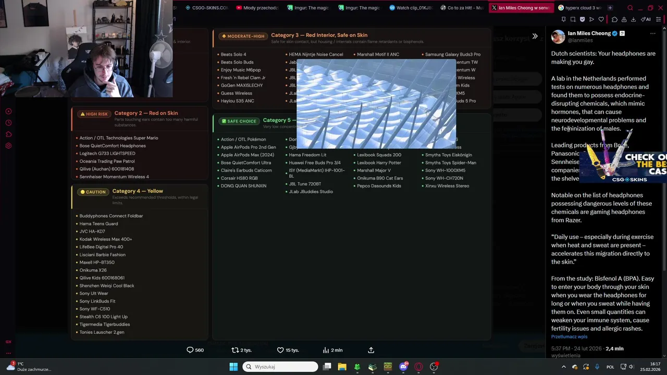Click the SAFE CHOICE category badge
667x375 pixels.
(239, 121)
